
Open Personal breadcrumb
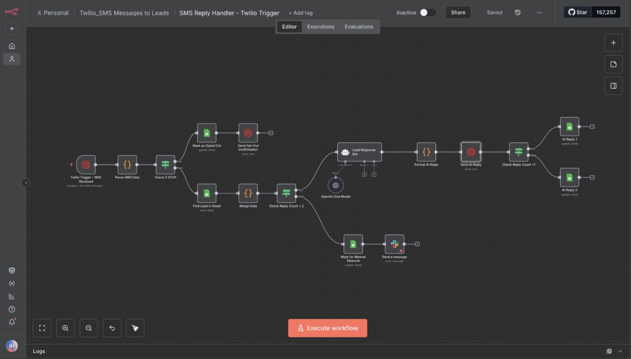click(53, 13)
